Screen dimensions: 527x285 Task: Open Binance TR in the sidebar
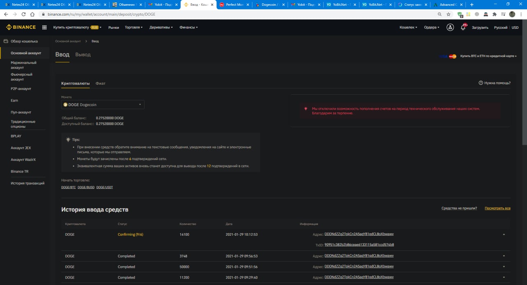pos(20,171)
